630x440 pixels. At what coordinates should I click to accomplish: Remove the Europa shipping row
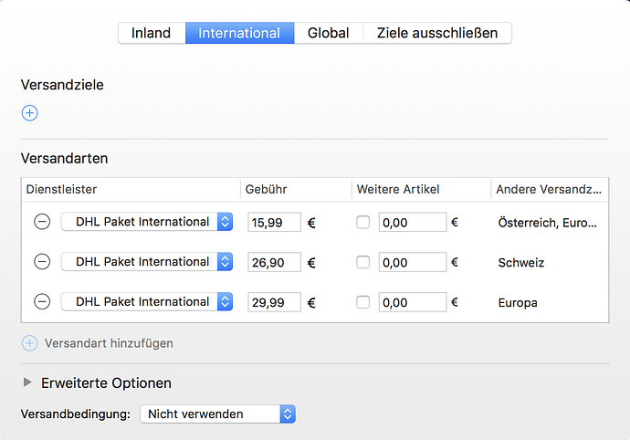coord(42,301)
